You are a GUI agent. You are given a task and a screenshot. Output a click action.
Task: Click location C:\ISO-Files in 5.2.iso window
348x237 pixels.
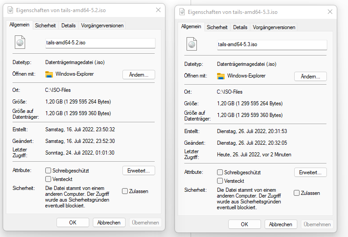(58, 90)
